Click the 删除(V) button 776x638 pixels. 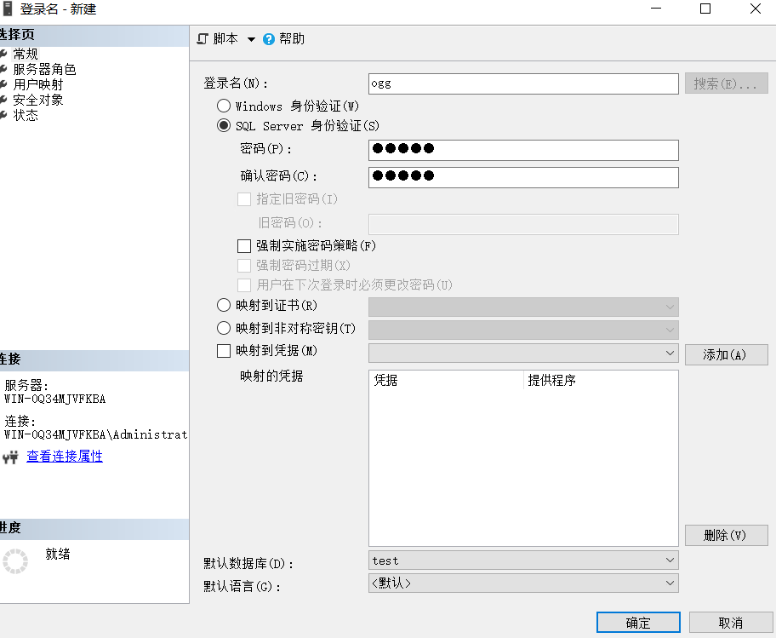[x=726, y=535]
